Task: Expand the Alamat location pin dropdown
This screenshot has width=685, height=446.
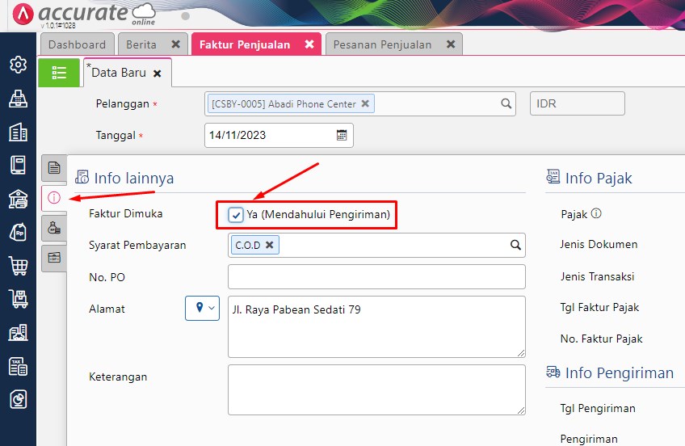Action: tap(202, 309)
